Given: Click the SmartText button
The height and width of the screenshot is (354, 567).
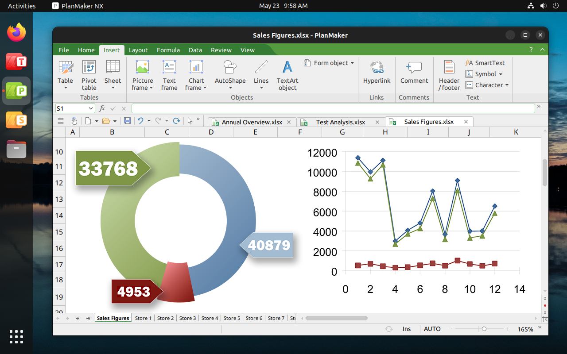Looking at the screenshot, I should tap(485, 63).
